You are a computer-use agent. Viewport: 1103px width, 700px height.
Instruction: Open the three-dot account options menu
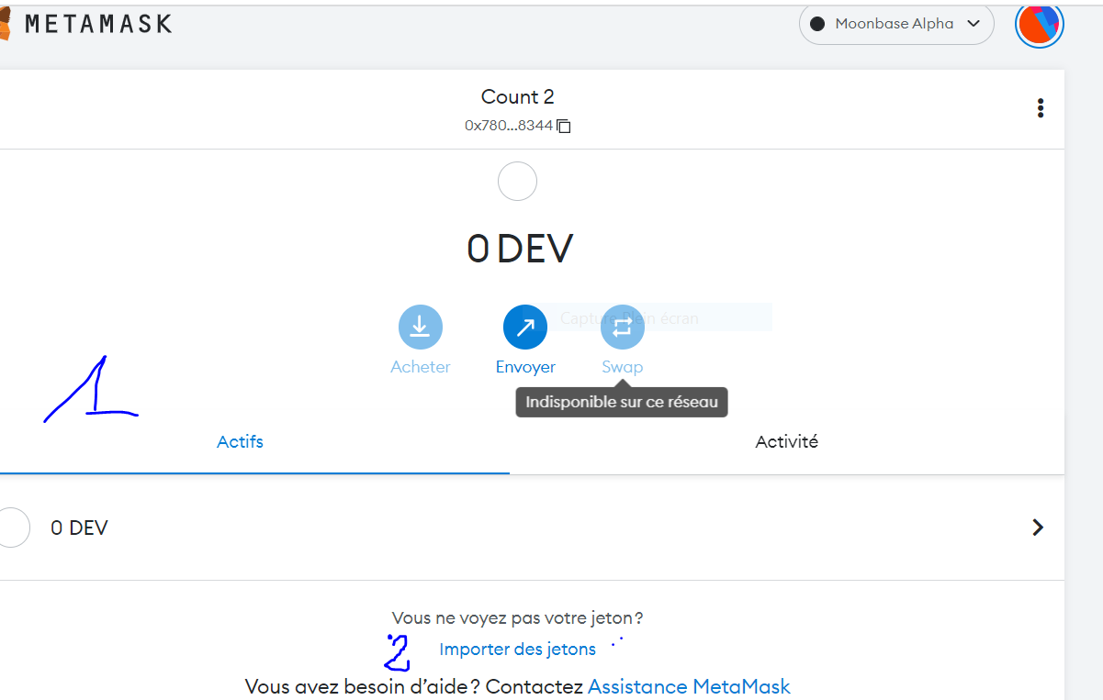point(1040,108)
